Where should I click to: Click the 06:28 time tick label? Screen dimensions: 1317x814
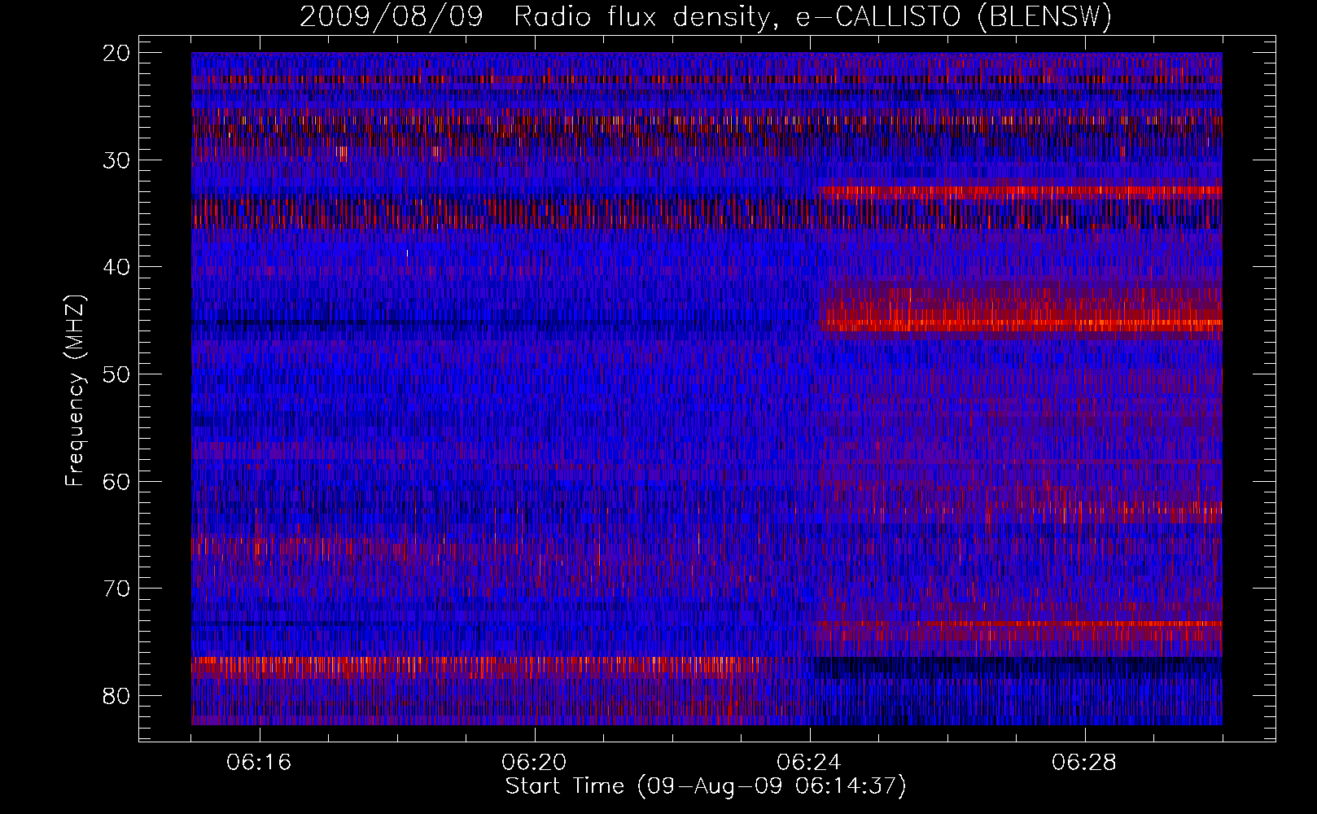(x=1084, y=763)
